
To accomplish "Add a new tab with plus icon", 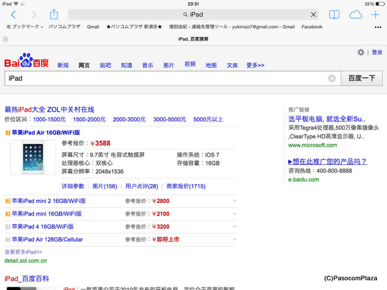I will tap(376, 14).
